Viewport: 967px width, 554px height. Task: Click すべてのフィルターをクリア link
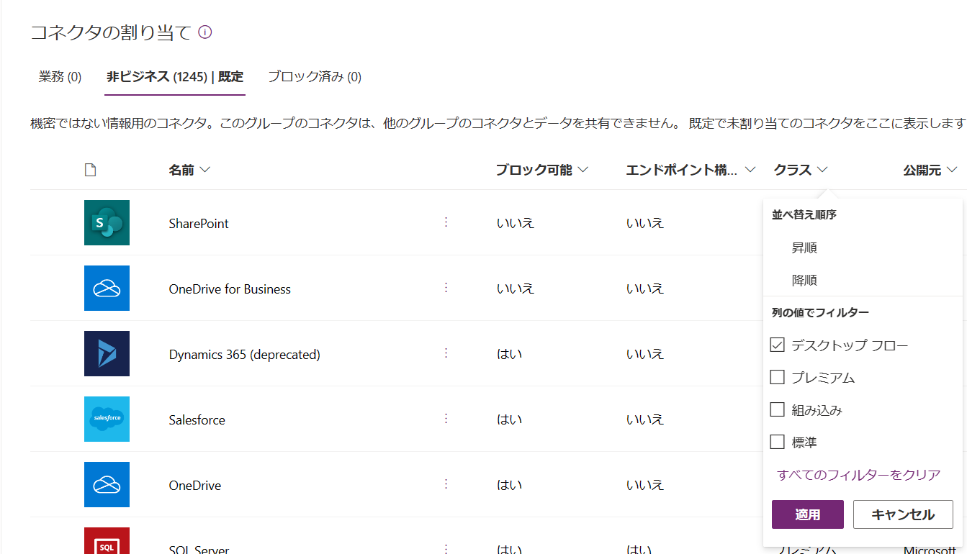[859, 475]
